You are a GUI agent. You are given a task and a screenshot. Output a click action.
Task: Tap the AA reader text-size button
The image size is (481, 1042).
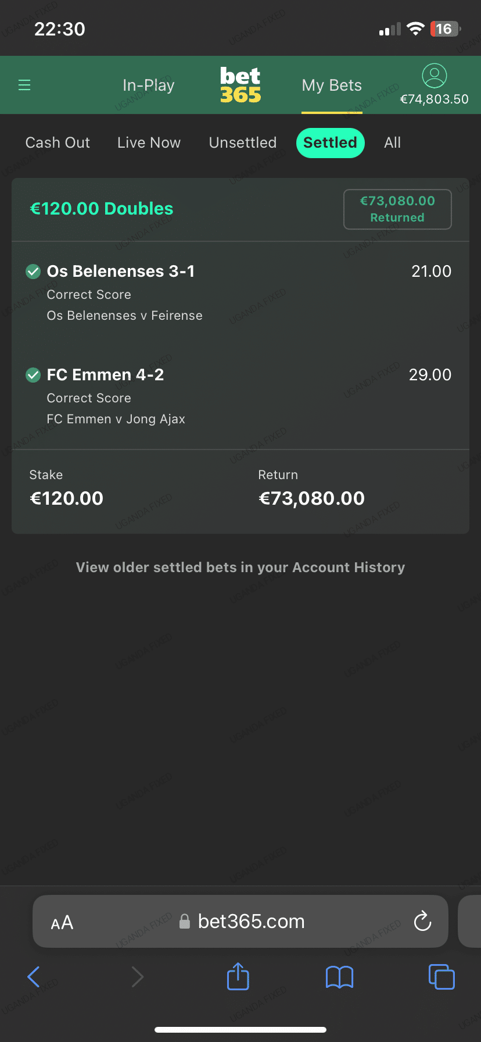[62, 922]
